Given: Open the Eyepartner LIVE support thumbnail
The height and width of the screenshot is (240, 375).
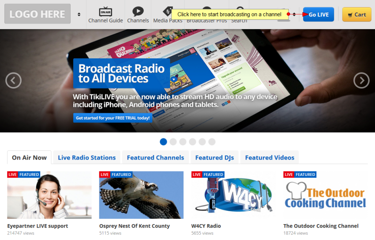Looking at the screenshot, I should [x=49, y=195].
